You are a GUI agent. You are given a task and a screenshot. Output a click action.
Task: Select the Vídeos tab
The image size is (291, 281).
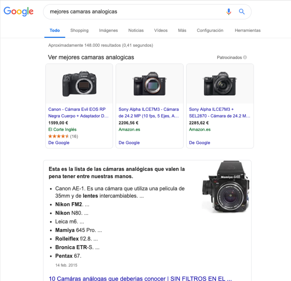[x=161, y=30]
